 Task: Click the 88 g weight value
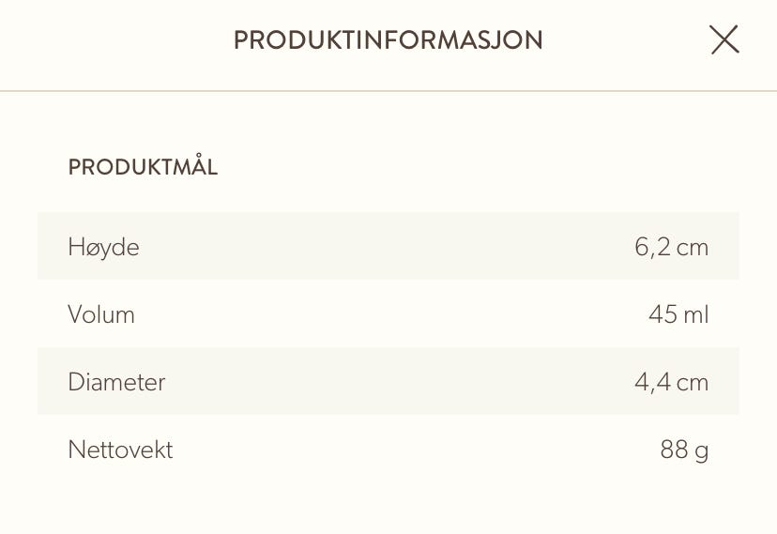(684, 450)
